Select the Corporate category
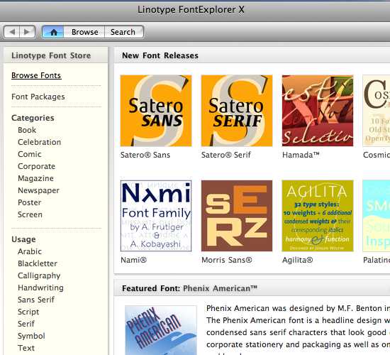This screenshot has width=390, height=355. point(36,166)
